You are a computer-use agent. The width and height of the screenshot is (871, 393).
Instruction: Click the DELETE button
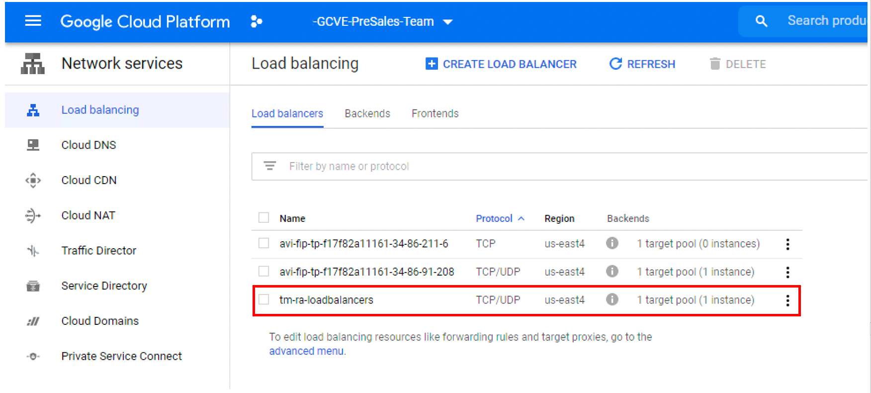coord(738,64)
